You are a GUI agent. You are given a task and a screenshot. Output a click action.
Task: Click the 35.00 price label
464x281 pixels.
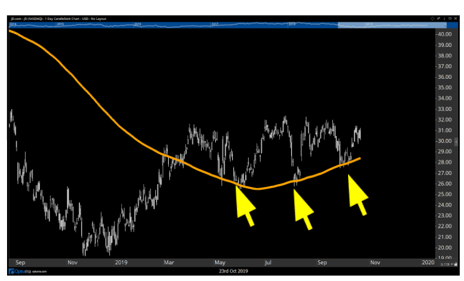tap(445, 88)
